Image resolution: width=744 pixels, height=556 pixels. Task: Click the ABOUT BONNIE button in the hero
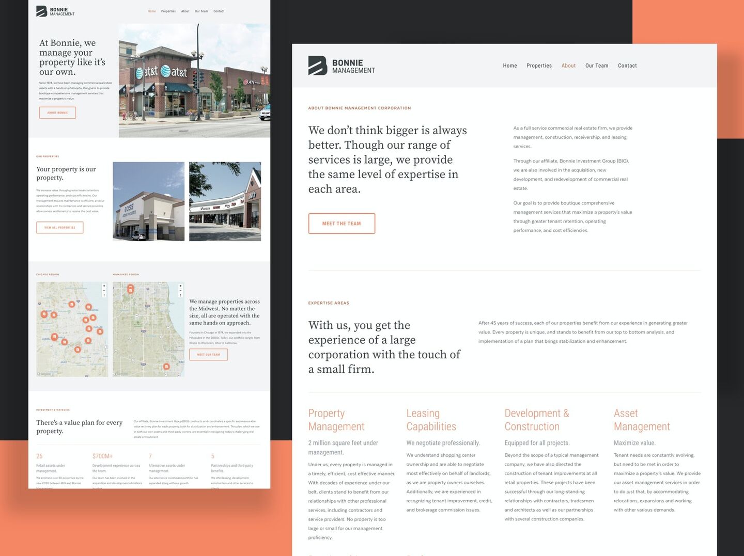pyautogui.click(x=57, y=113)
